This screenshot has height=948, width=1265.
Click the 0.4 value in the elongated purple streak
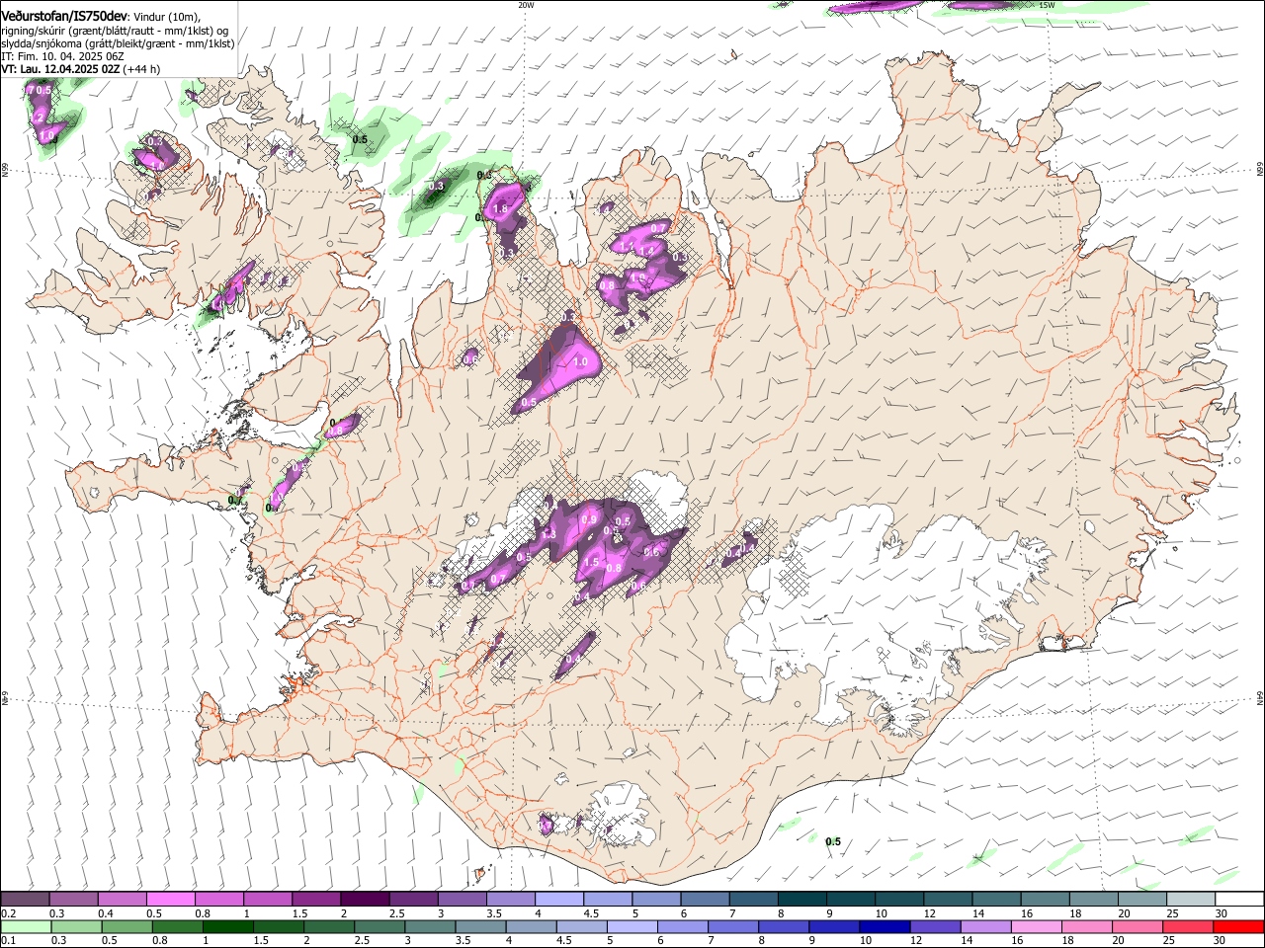[572, 660]
